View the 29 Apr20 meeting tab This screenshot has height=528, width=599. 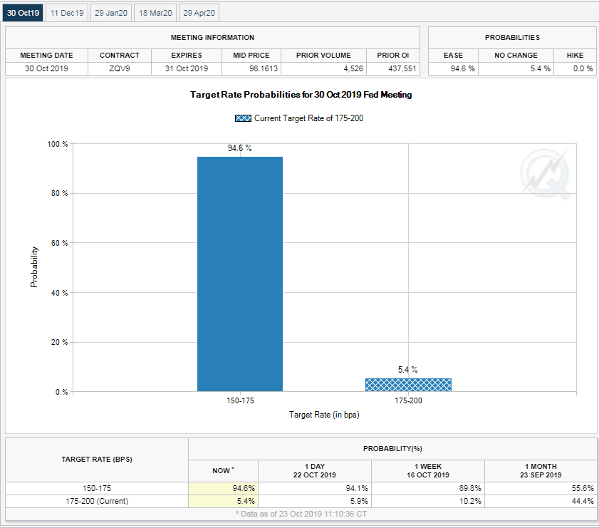199,13
